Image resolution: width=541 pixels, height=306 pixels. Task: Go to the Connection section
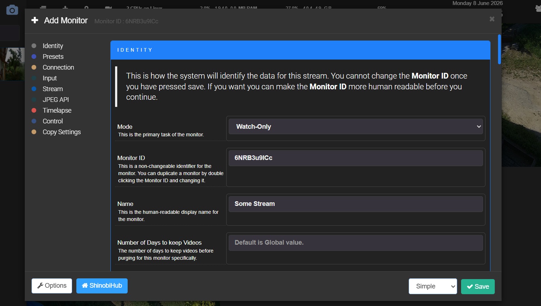click(x=58, y=67)
